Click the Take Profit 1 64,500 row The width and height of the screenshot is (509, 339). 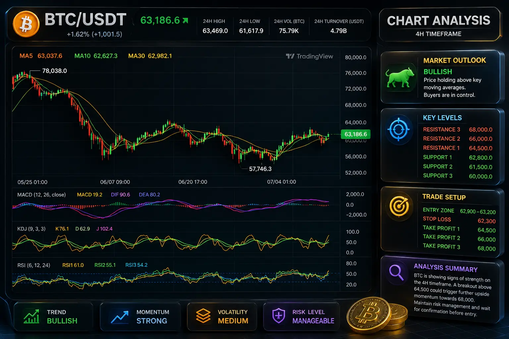[x=459, y=229]
